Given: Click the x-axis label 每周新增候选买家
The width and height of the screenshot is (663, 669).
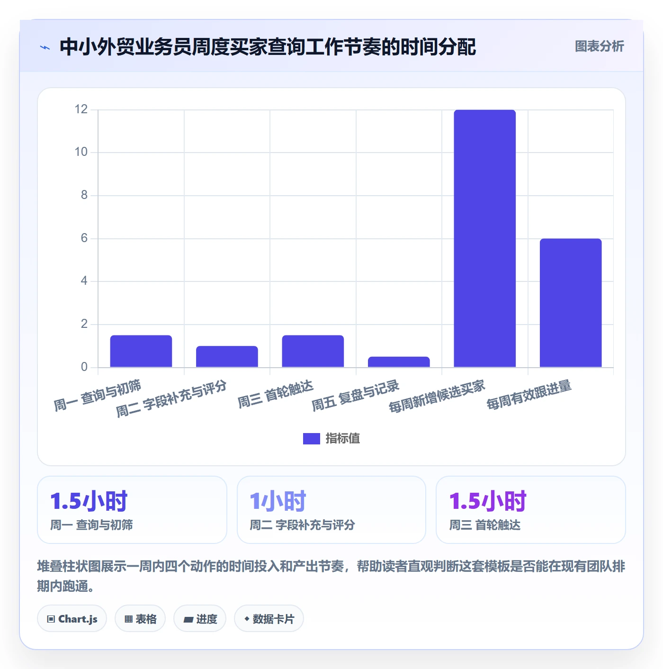Looking at the screenshot, I should 437,397.
